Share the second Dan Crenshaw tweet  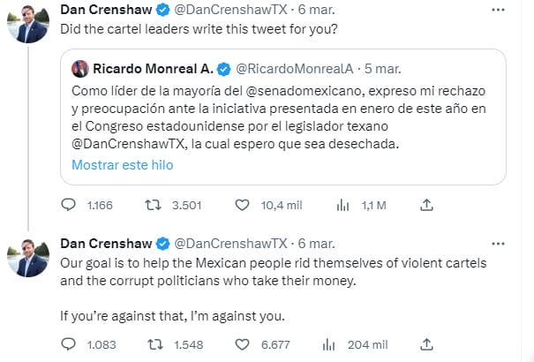[x=426, y=343]
